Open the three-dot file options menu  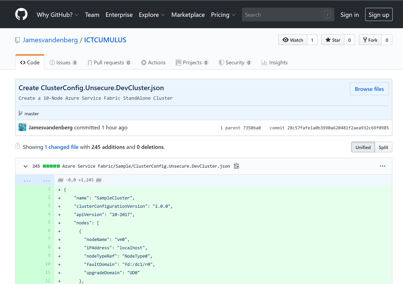pos(382,166)
